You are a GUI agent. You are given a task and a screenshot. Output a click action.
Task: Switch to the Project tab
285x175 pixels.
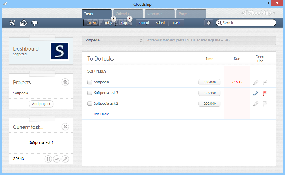click(x=191, y=14)
